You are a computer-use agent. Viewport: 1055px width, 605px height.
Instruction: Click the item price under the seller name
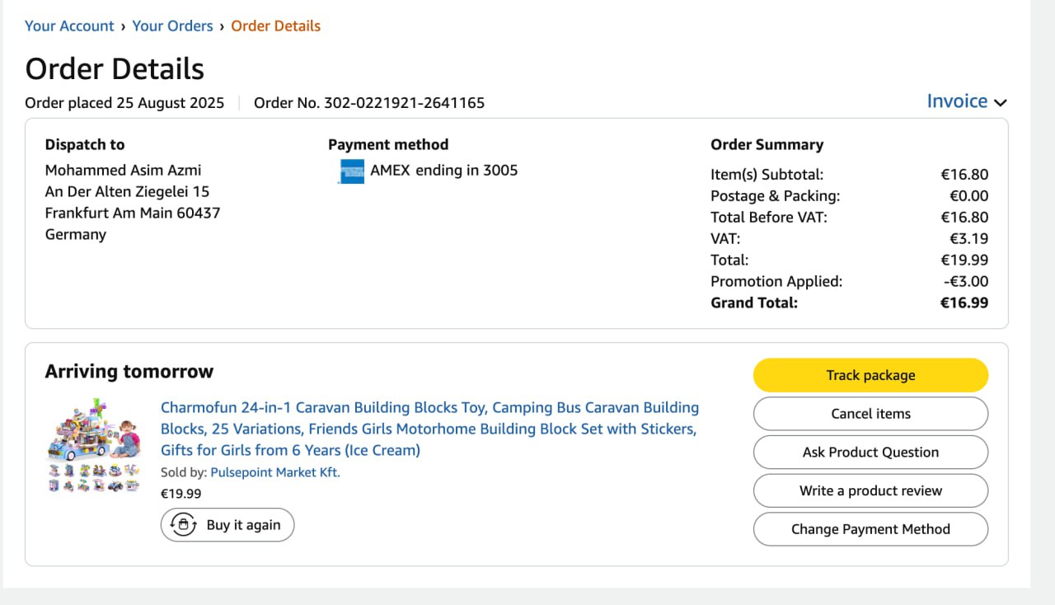tap(181, 494)
